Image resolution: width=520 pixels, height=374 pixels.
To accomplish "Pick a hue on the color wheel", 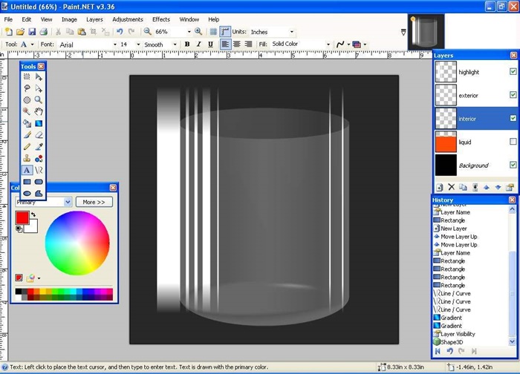I will (77, 243).
